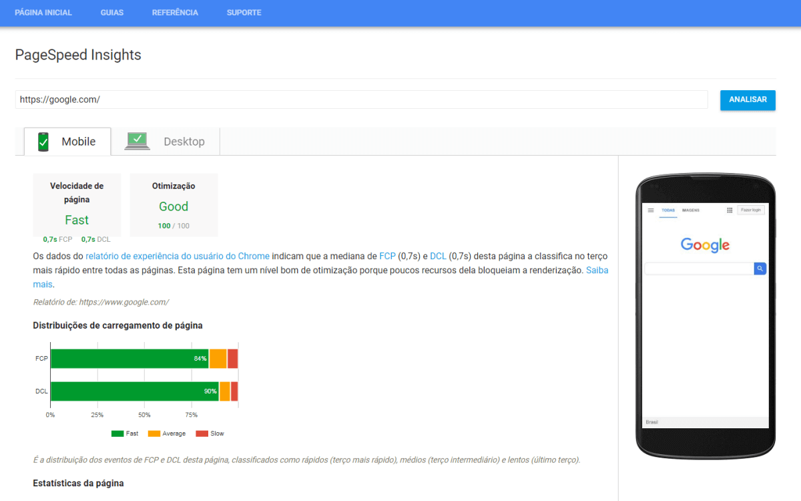The image size is (801, 501).
Task: Open GUIAS in top navigation
Action: (112, 13)
